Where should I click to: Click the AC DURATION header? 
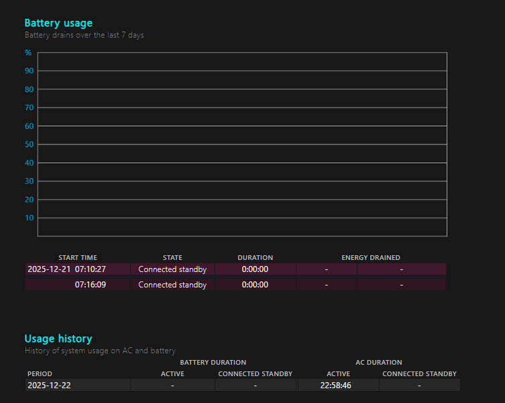click(379, 362)
